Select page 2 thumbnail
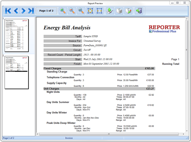Screen dimensions: 191x142 click(x=17, y=73)
